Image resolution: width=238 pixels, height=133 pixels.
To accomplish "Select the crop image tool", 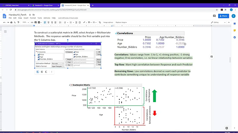I will tap(100, 22).
